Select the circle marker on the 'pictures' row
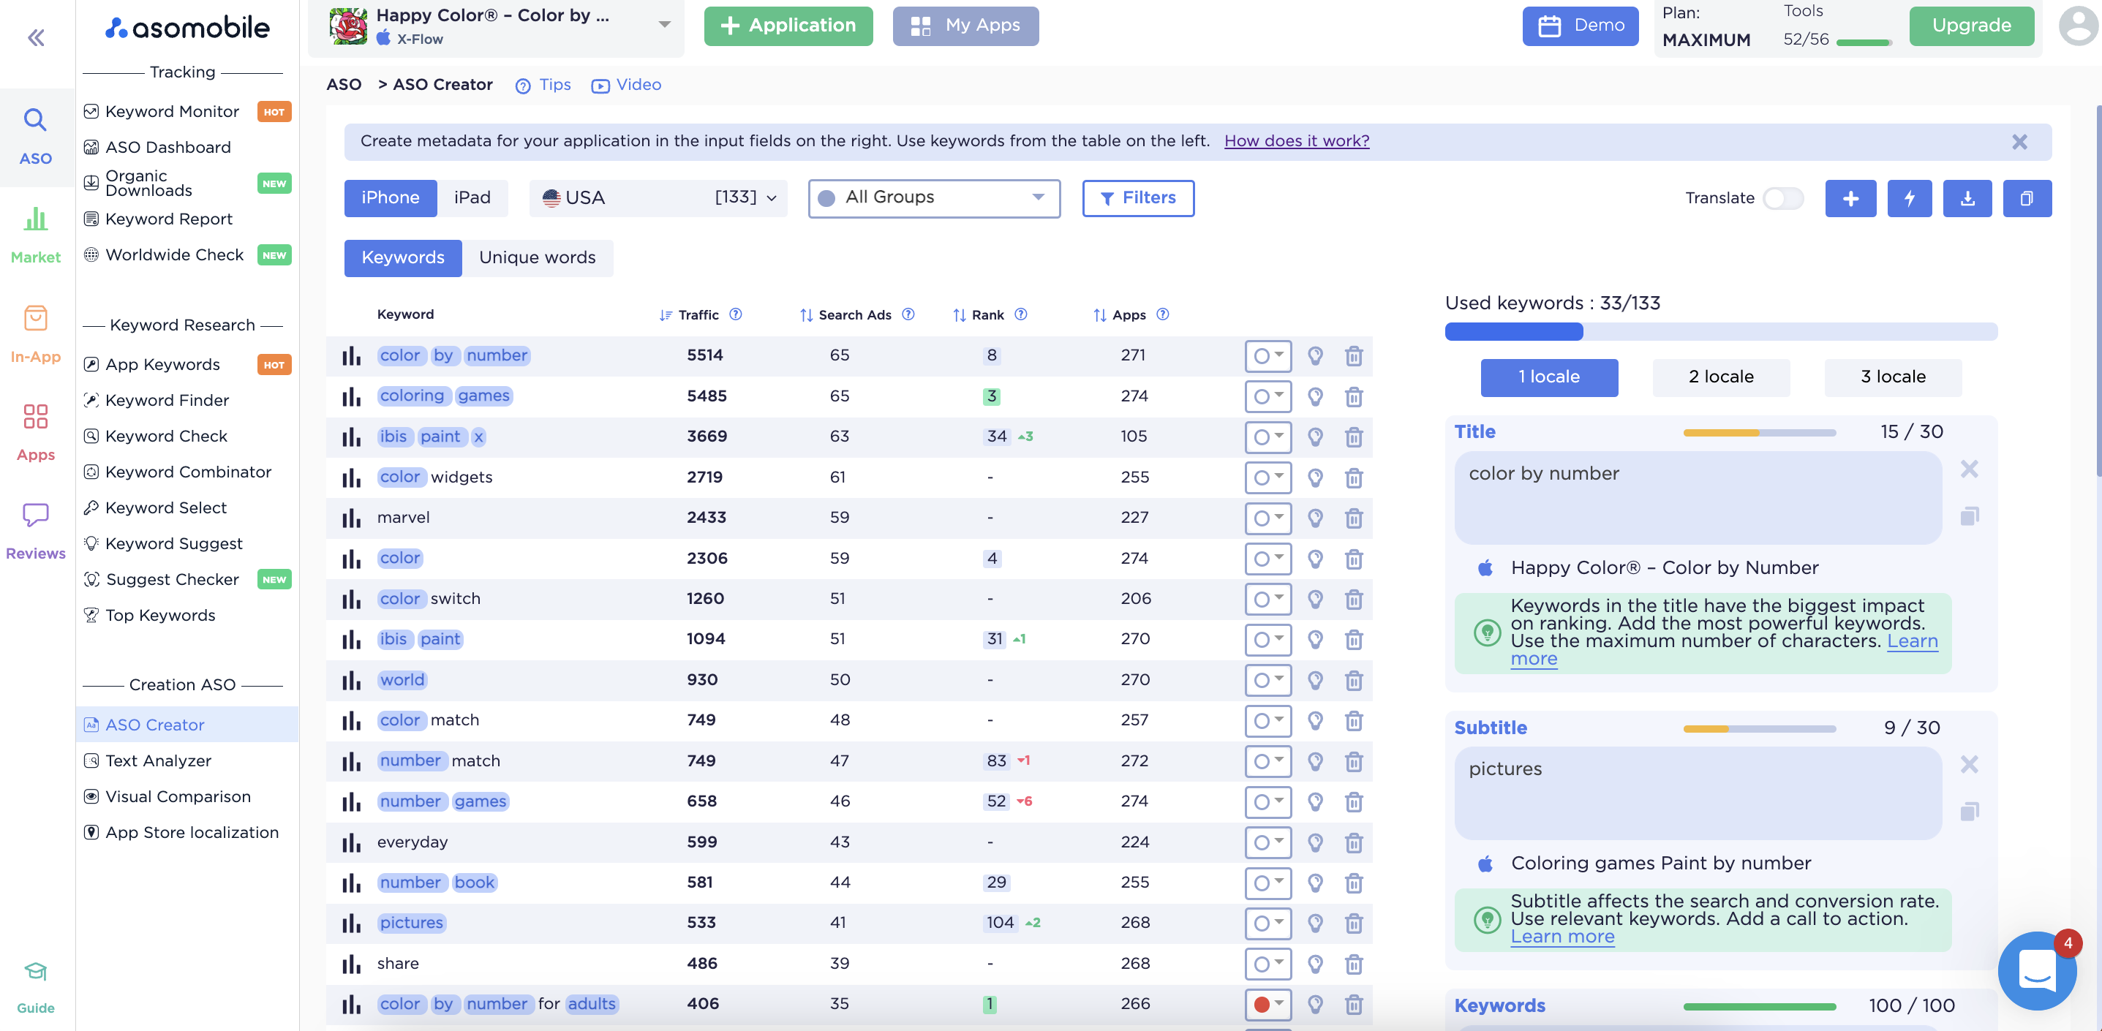The height and width of the screenshot is (1031, 2102). 1262,924
